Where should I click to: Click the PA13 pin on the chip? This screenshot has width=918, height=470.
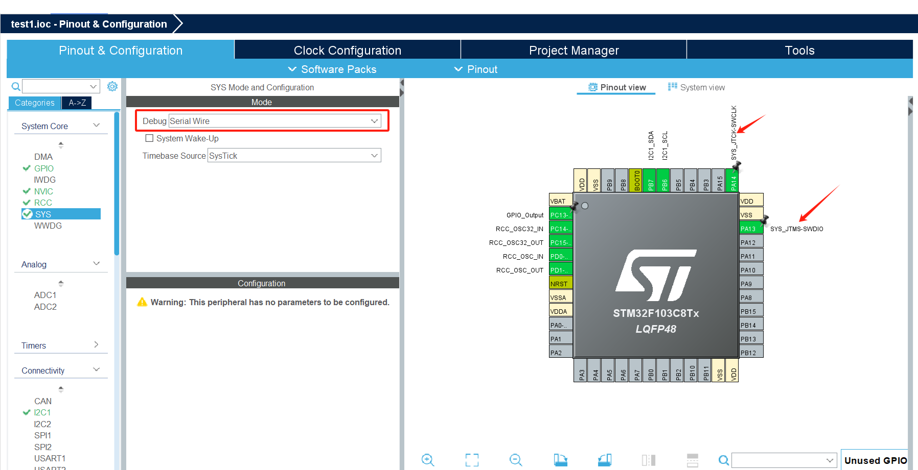click(x=751, y=229)
